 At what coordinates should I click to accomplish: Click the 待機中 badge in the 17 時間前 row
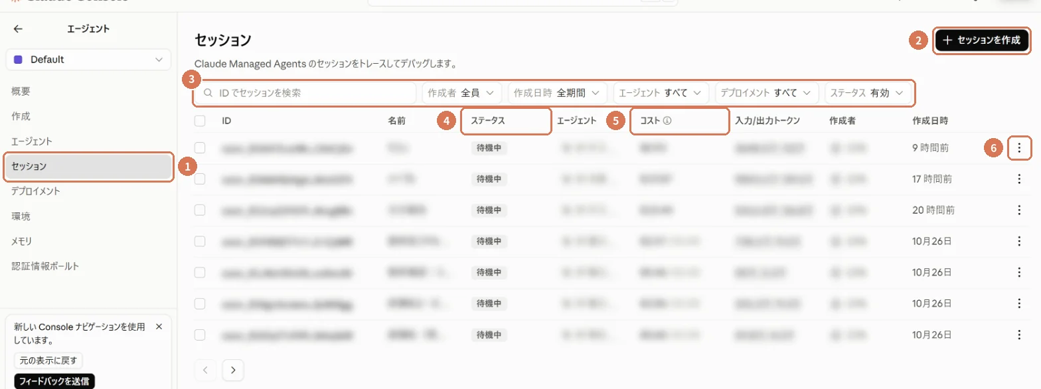tap(489, 179)
